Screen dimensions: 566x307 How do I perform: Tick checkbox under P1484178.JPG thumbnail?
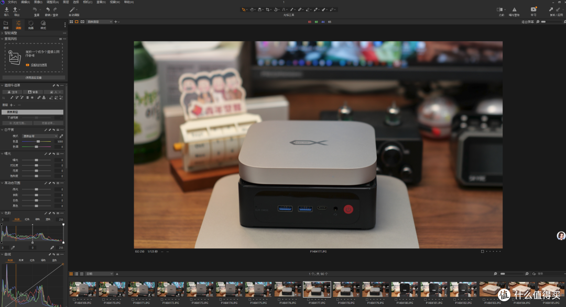(338, 300)
